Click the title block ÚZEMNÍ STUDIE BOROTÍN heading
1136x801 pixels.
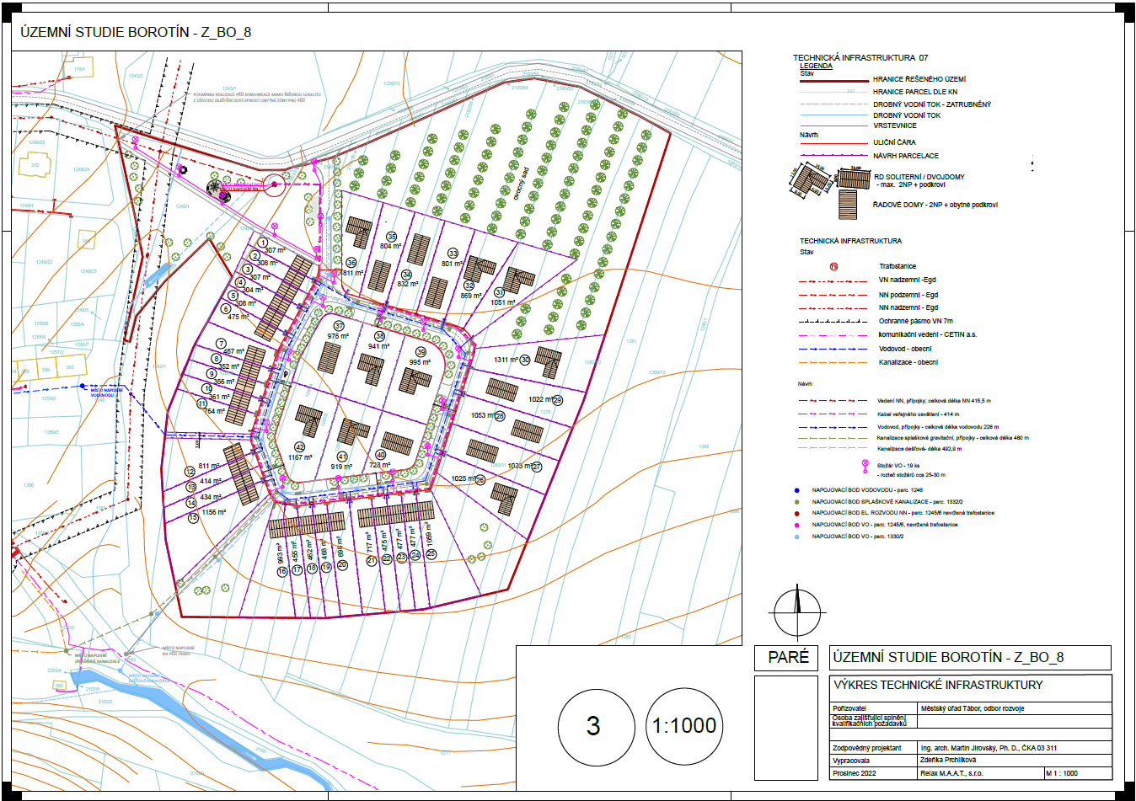coord(948,657)
